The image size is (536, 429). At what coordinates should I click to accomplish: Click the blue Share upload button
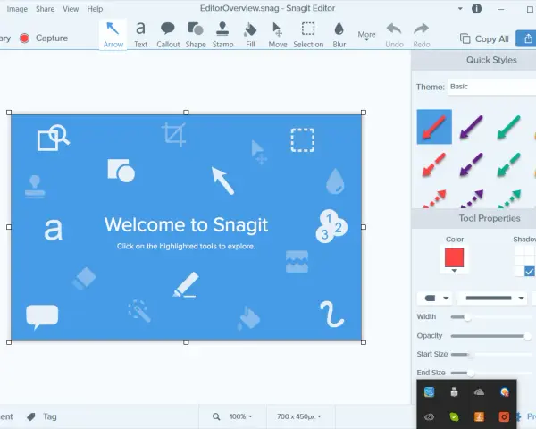click(527, 38)
